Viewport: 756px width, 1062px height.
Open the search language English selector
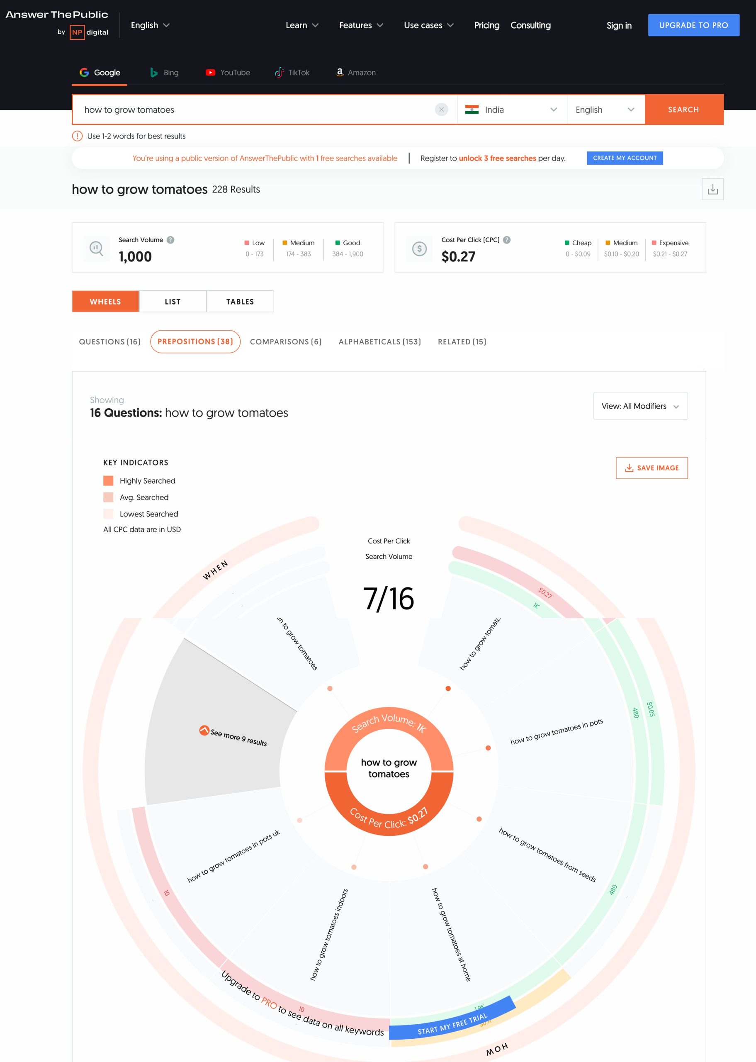click(606, 110)
